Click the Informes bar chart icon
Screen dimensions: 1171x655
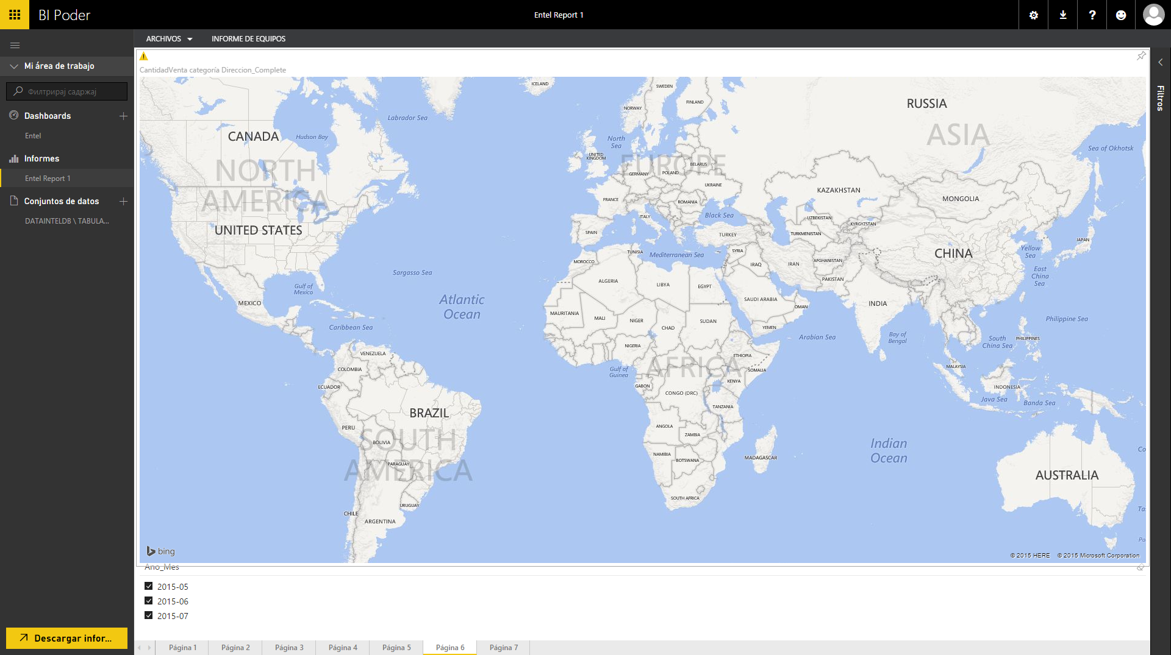[14, 158]
